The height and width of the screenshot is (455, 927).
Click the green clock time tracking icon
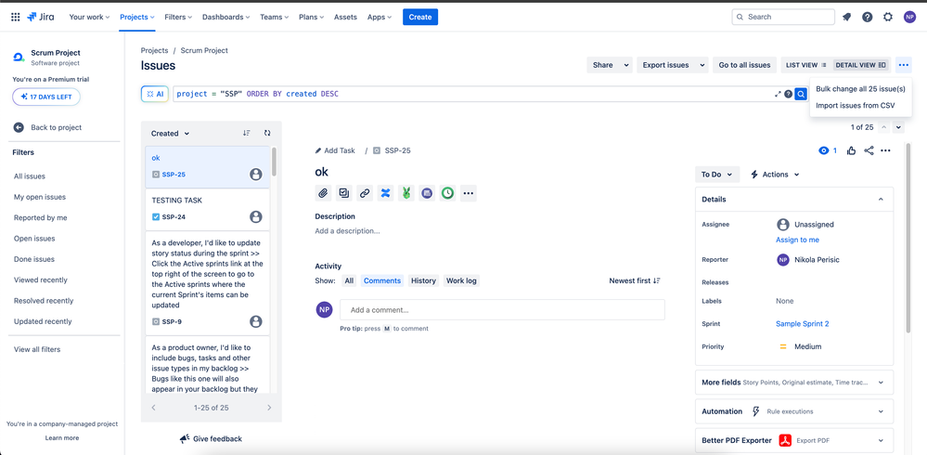(447, 193)
